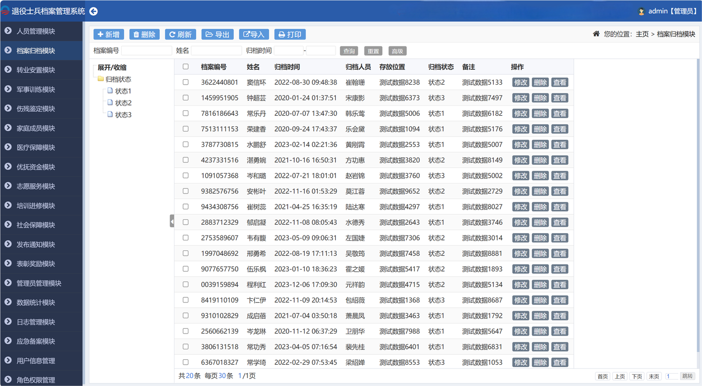Collapse the tree panel using side handle
The image size is (702, 386).
click(x=172, y=221)
